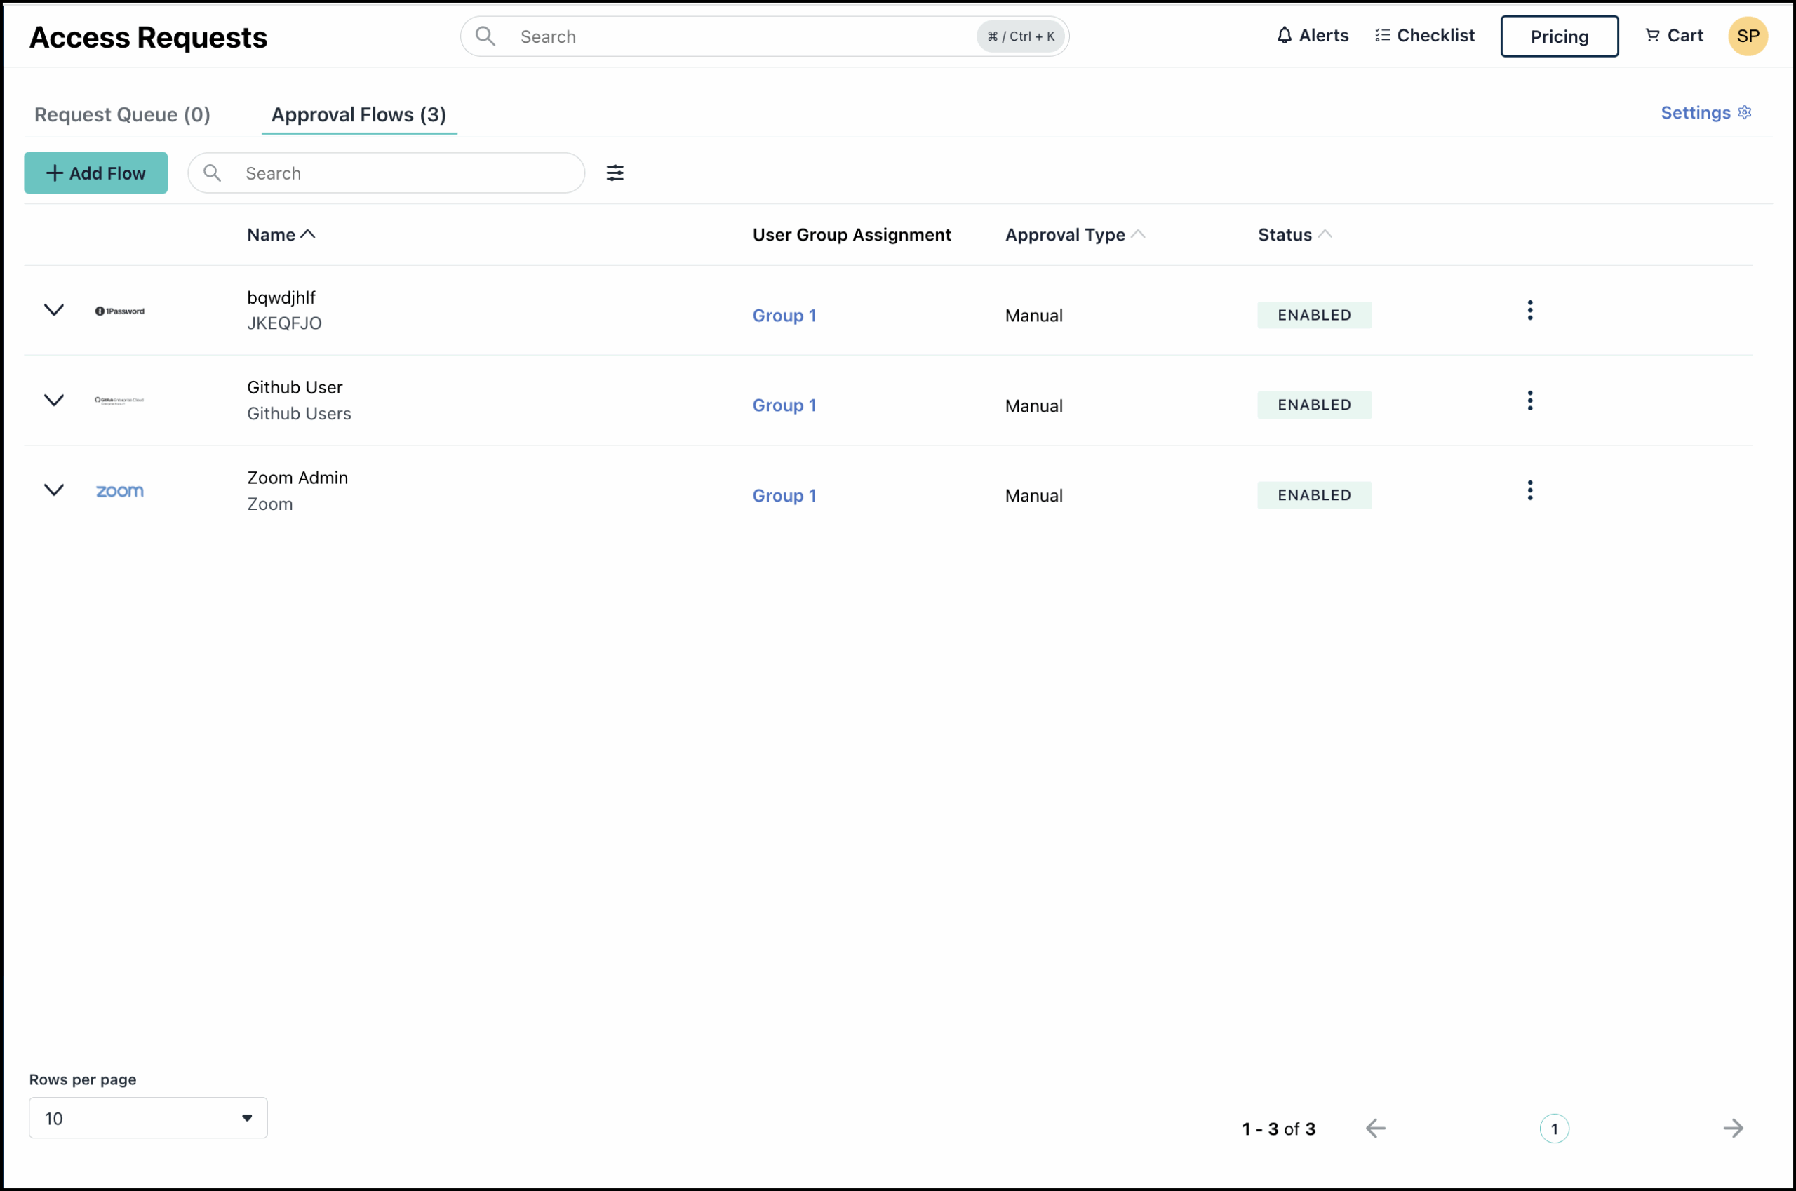Viewport: 1796px width, 1191px height.
Task: Sort flows by Name column
Action: pyautogui.click(x=281, y=234)
